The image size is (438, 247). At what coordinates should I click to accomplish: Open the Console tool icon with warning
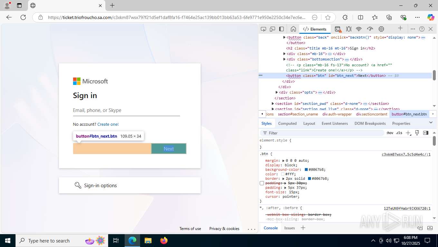pos(338,29)
